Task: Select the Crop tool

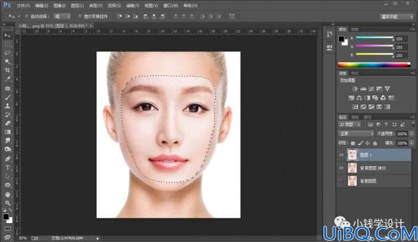Action: tap(8, 71)
